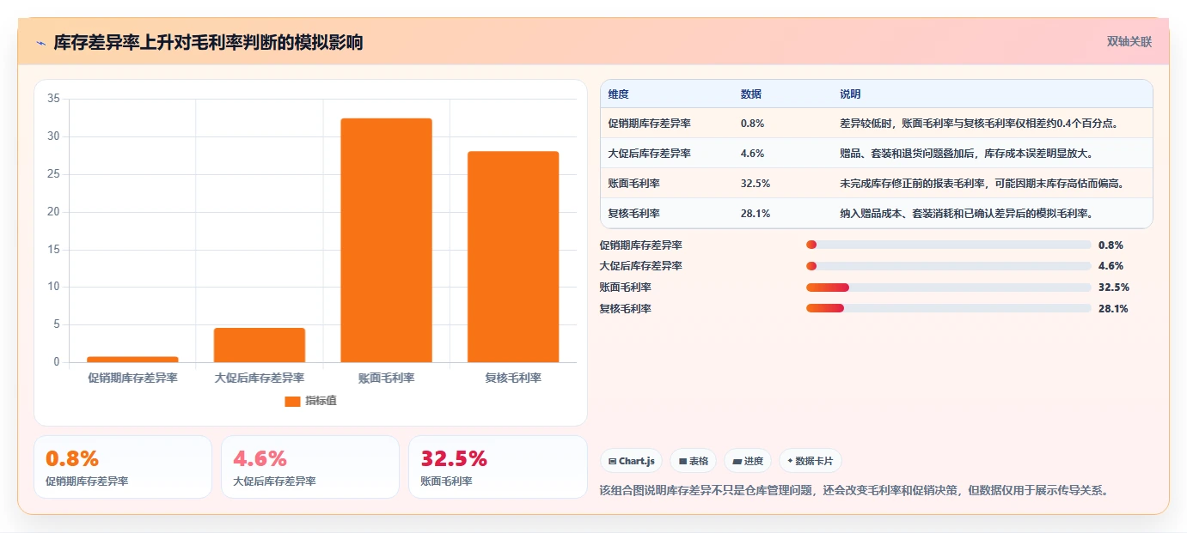This screenshot has width=1187, height=533.
Task: Click the 32.5% progress value label
Action: tap(1114, 288)
